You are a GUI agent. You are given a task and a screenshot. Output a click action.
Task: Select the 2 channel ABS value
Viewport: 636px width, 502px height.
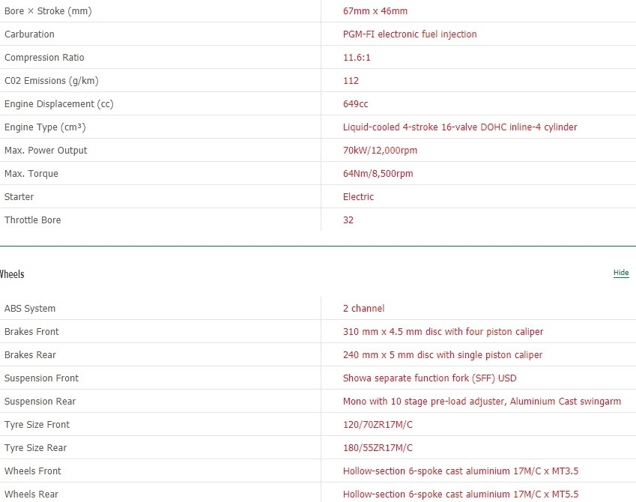[x=363, y=309]
